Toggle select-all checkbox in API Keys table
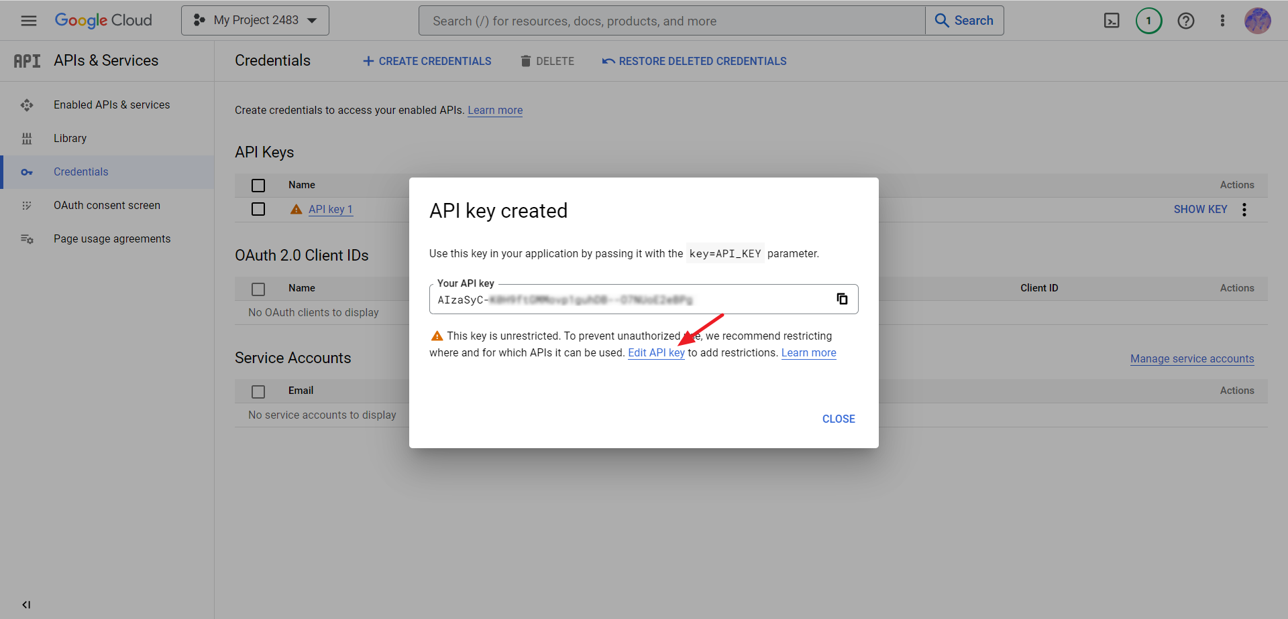 pyautogui.click(x=258, y=186)
